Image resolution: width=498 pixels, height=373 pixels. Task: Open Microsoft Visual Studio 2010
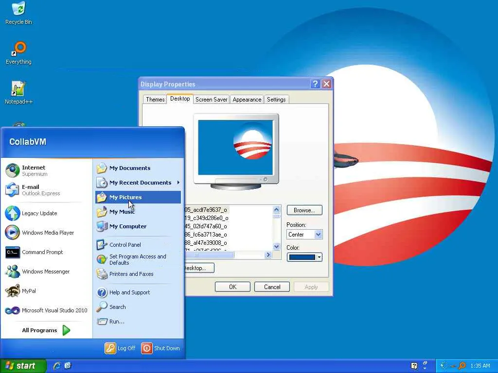tap(46, 310)
